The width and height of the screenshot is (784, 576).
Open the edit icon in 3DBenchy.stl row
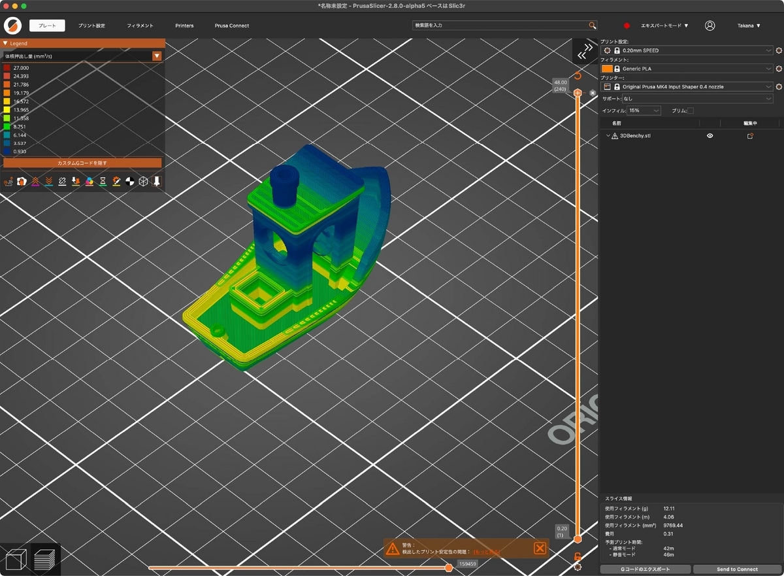coord(750,136)
